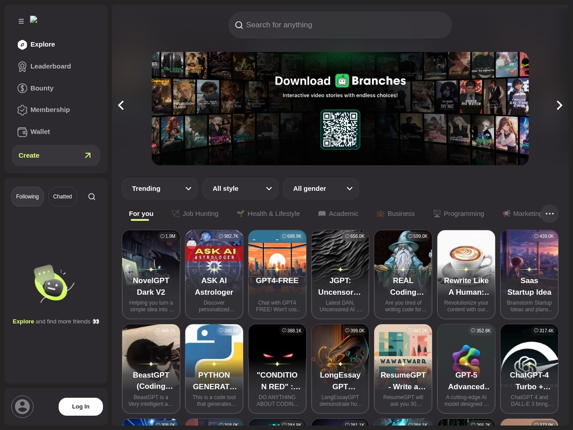Select the Programming category tab
Viewport: 573px width, 430px height.
click(x=459, y=214)
